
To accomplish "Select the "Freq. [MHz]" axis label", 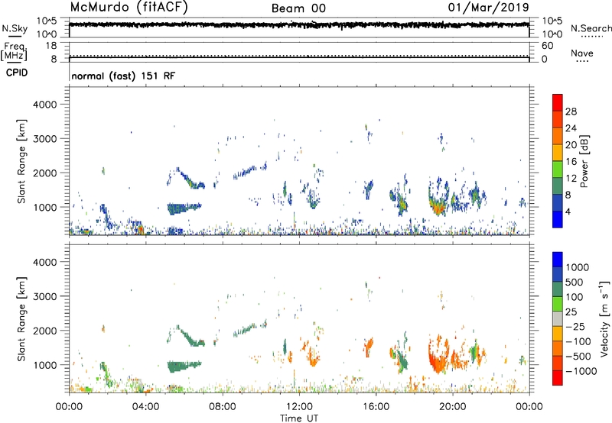I will [14, 51].
